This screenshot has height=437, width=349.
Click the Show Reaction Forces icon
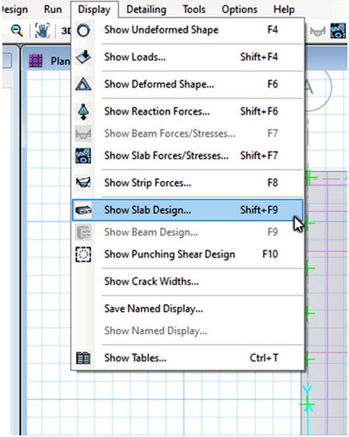83,112
